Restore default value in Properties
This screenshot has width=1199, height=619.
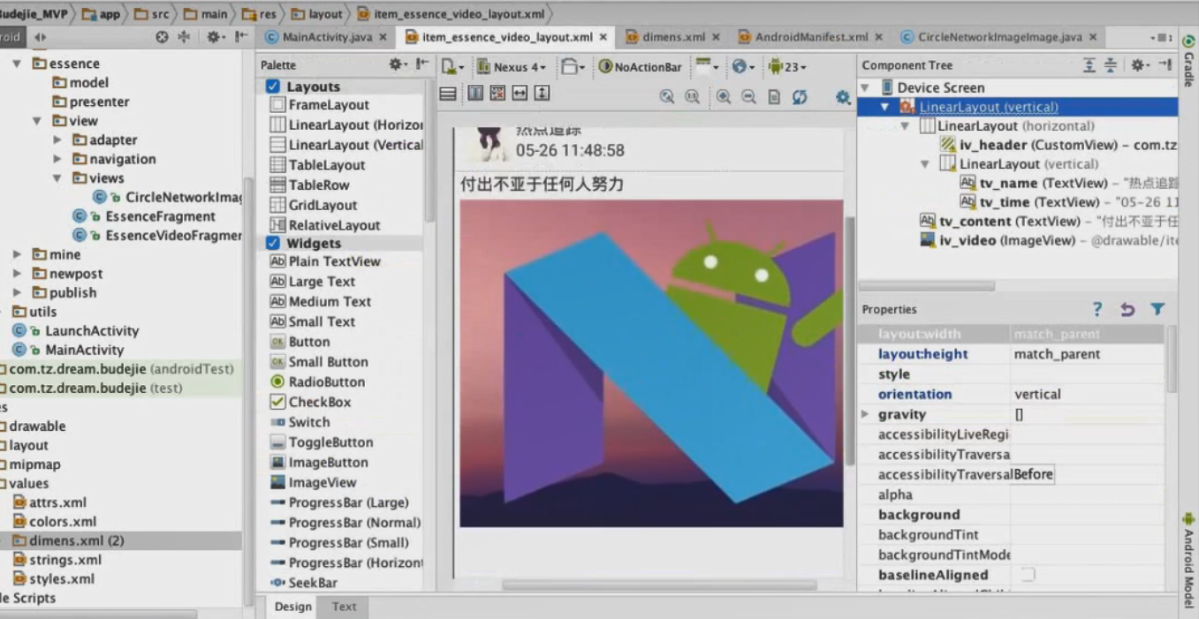tap(1127, 309)
